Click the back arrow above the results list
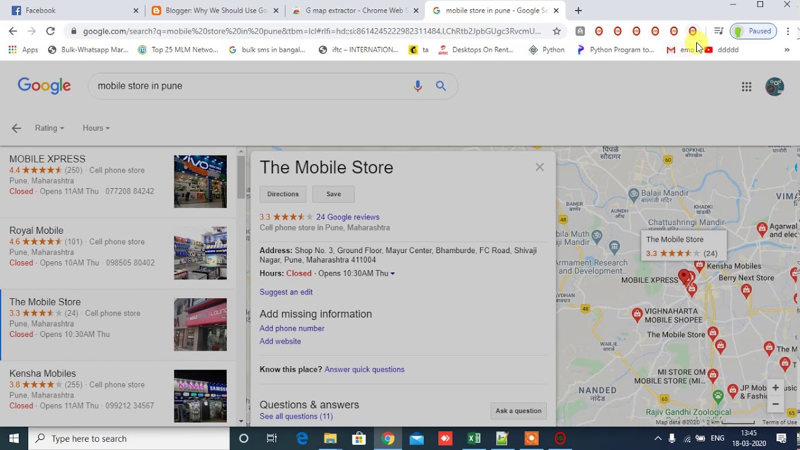Screen dimensions: 800x450 [x=16, y=128]
